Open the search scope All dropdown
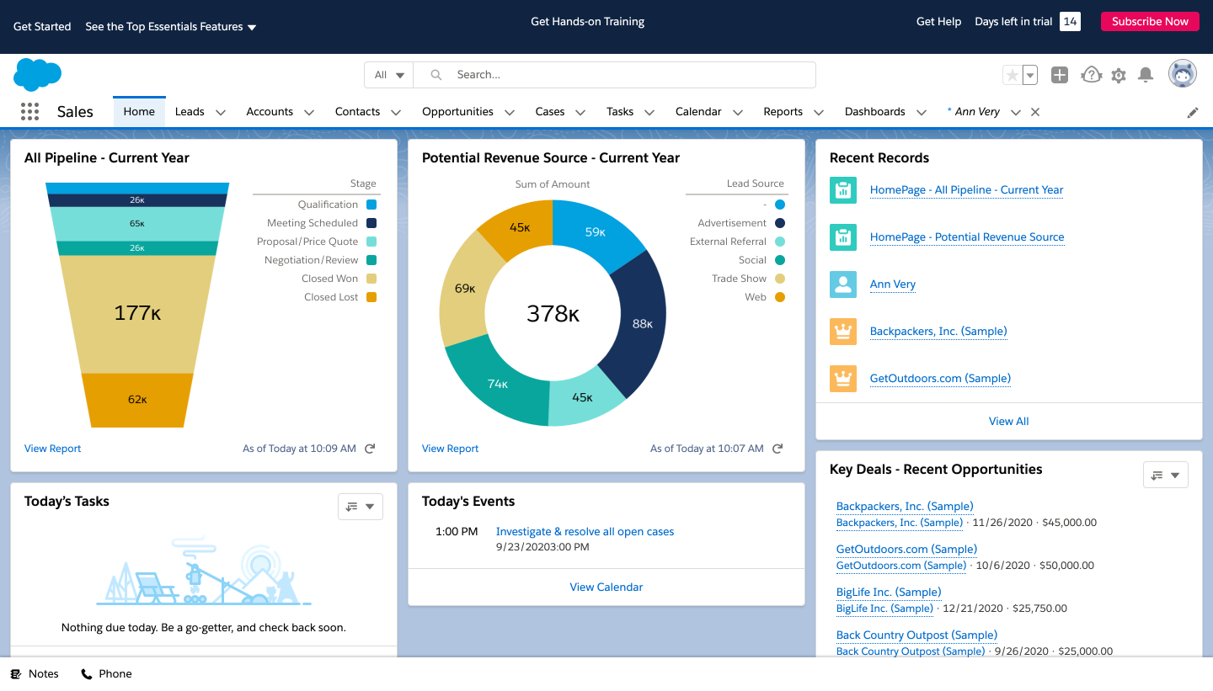The width and height of the screenshot is (1213, 691). click(x=388, y=75)
